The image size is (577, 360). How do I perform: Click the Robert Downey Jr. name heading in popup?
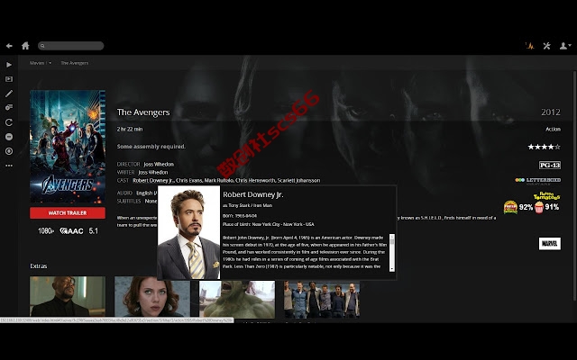click(252, 194)
